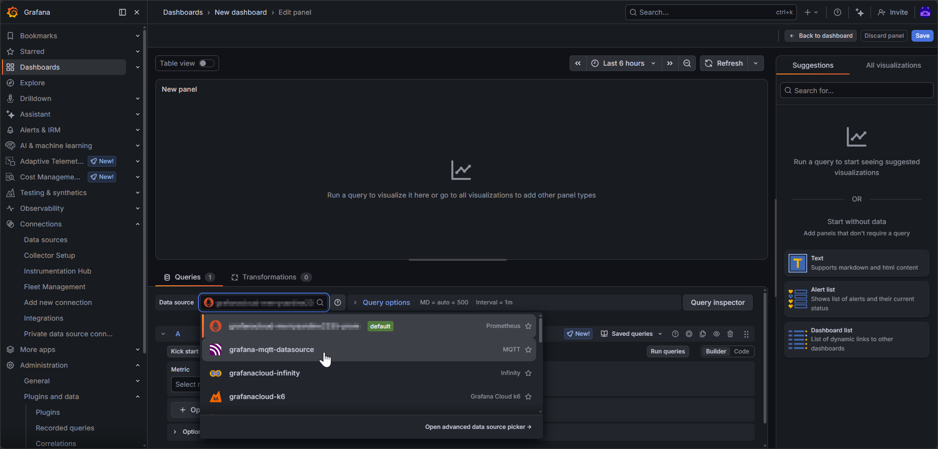Viewport: 938px width, 449px height.
Task: Open the Explore page
Action: pyautogui.click(x=32, y=83)
